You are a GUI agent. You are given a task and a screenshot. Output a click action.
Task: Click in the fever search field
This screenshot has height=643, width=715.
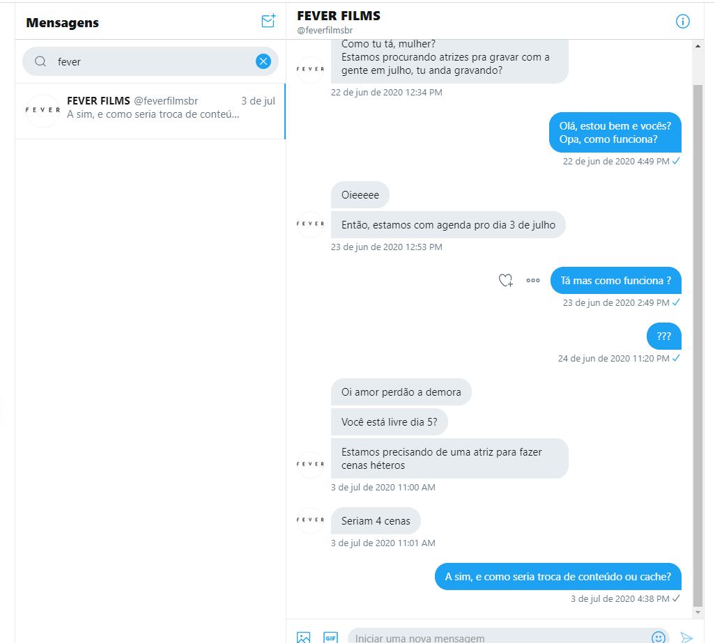pyautogui.click(x=151, y=61)
